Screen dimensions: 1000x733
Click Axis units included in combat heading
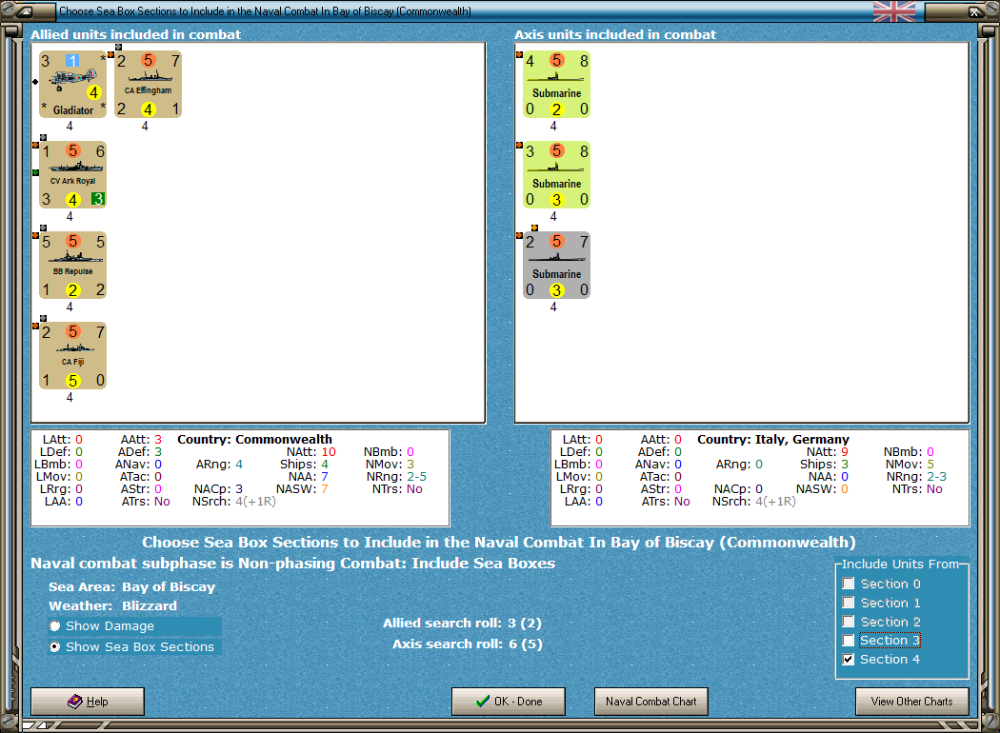coord(615,34)
